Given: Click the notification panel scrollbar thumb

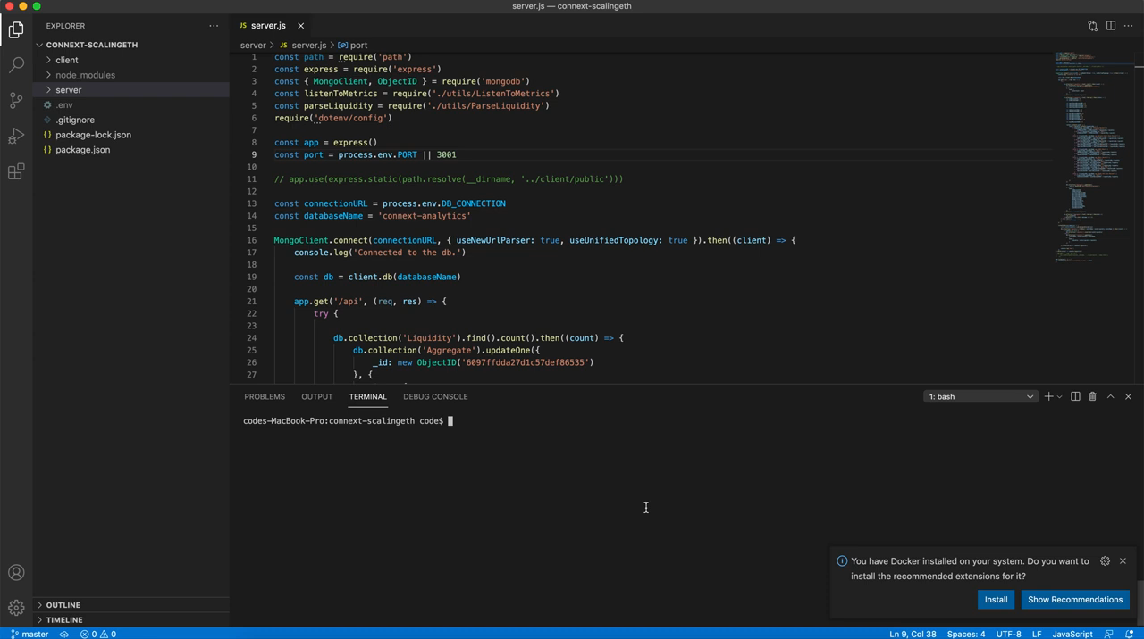Looking at the screenshot, I should click(1140, 603).
